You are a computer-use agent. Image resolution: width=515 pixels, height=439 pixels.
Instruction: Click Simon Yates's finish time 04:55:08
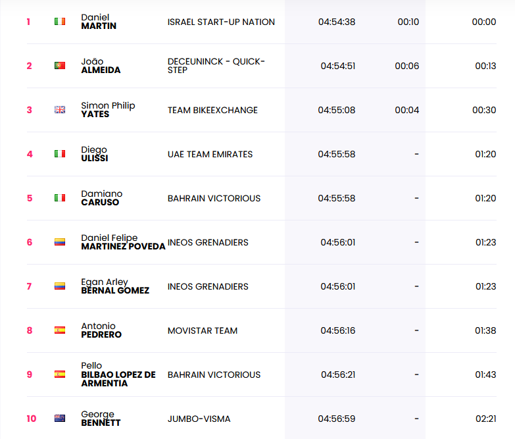point(337,110)
